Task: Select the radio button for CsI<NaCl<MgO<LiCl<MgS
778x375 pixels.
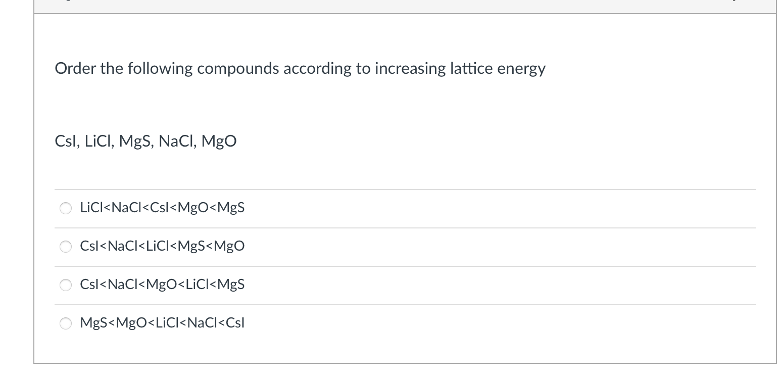Action: click(66, 285)
